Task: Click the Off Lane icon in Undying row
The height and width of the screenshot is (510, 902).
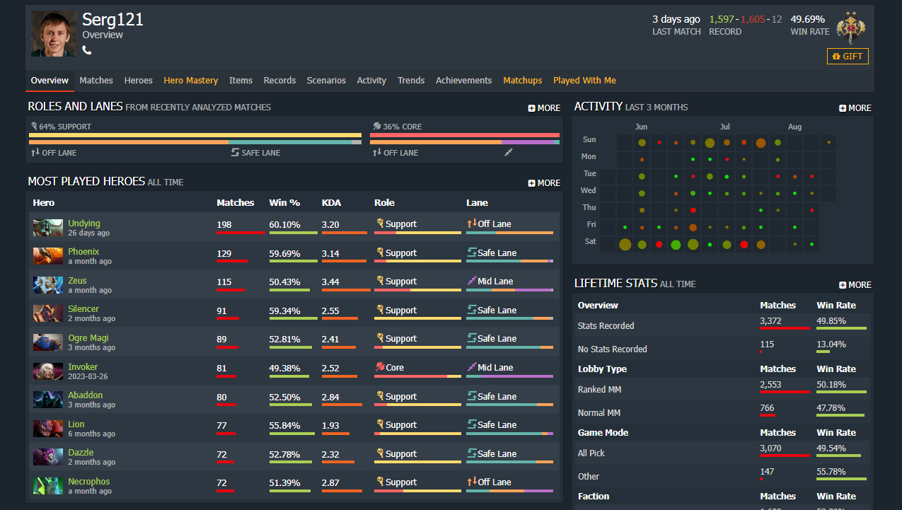Action: [x=471, y=224]
